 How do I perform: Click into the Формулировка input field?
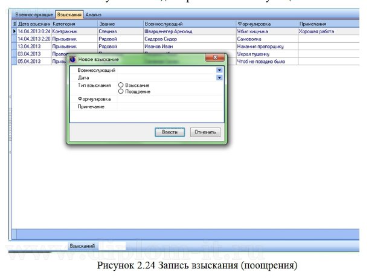[170, 99]
